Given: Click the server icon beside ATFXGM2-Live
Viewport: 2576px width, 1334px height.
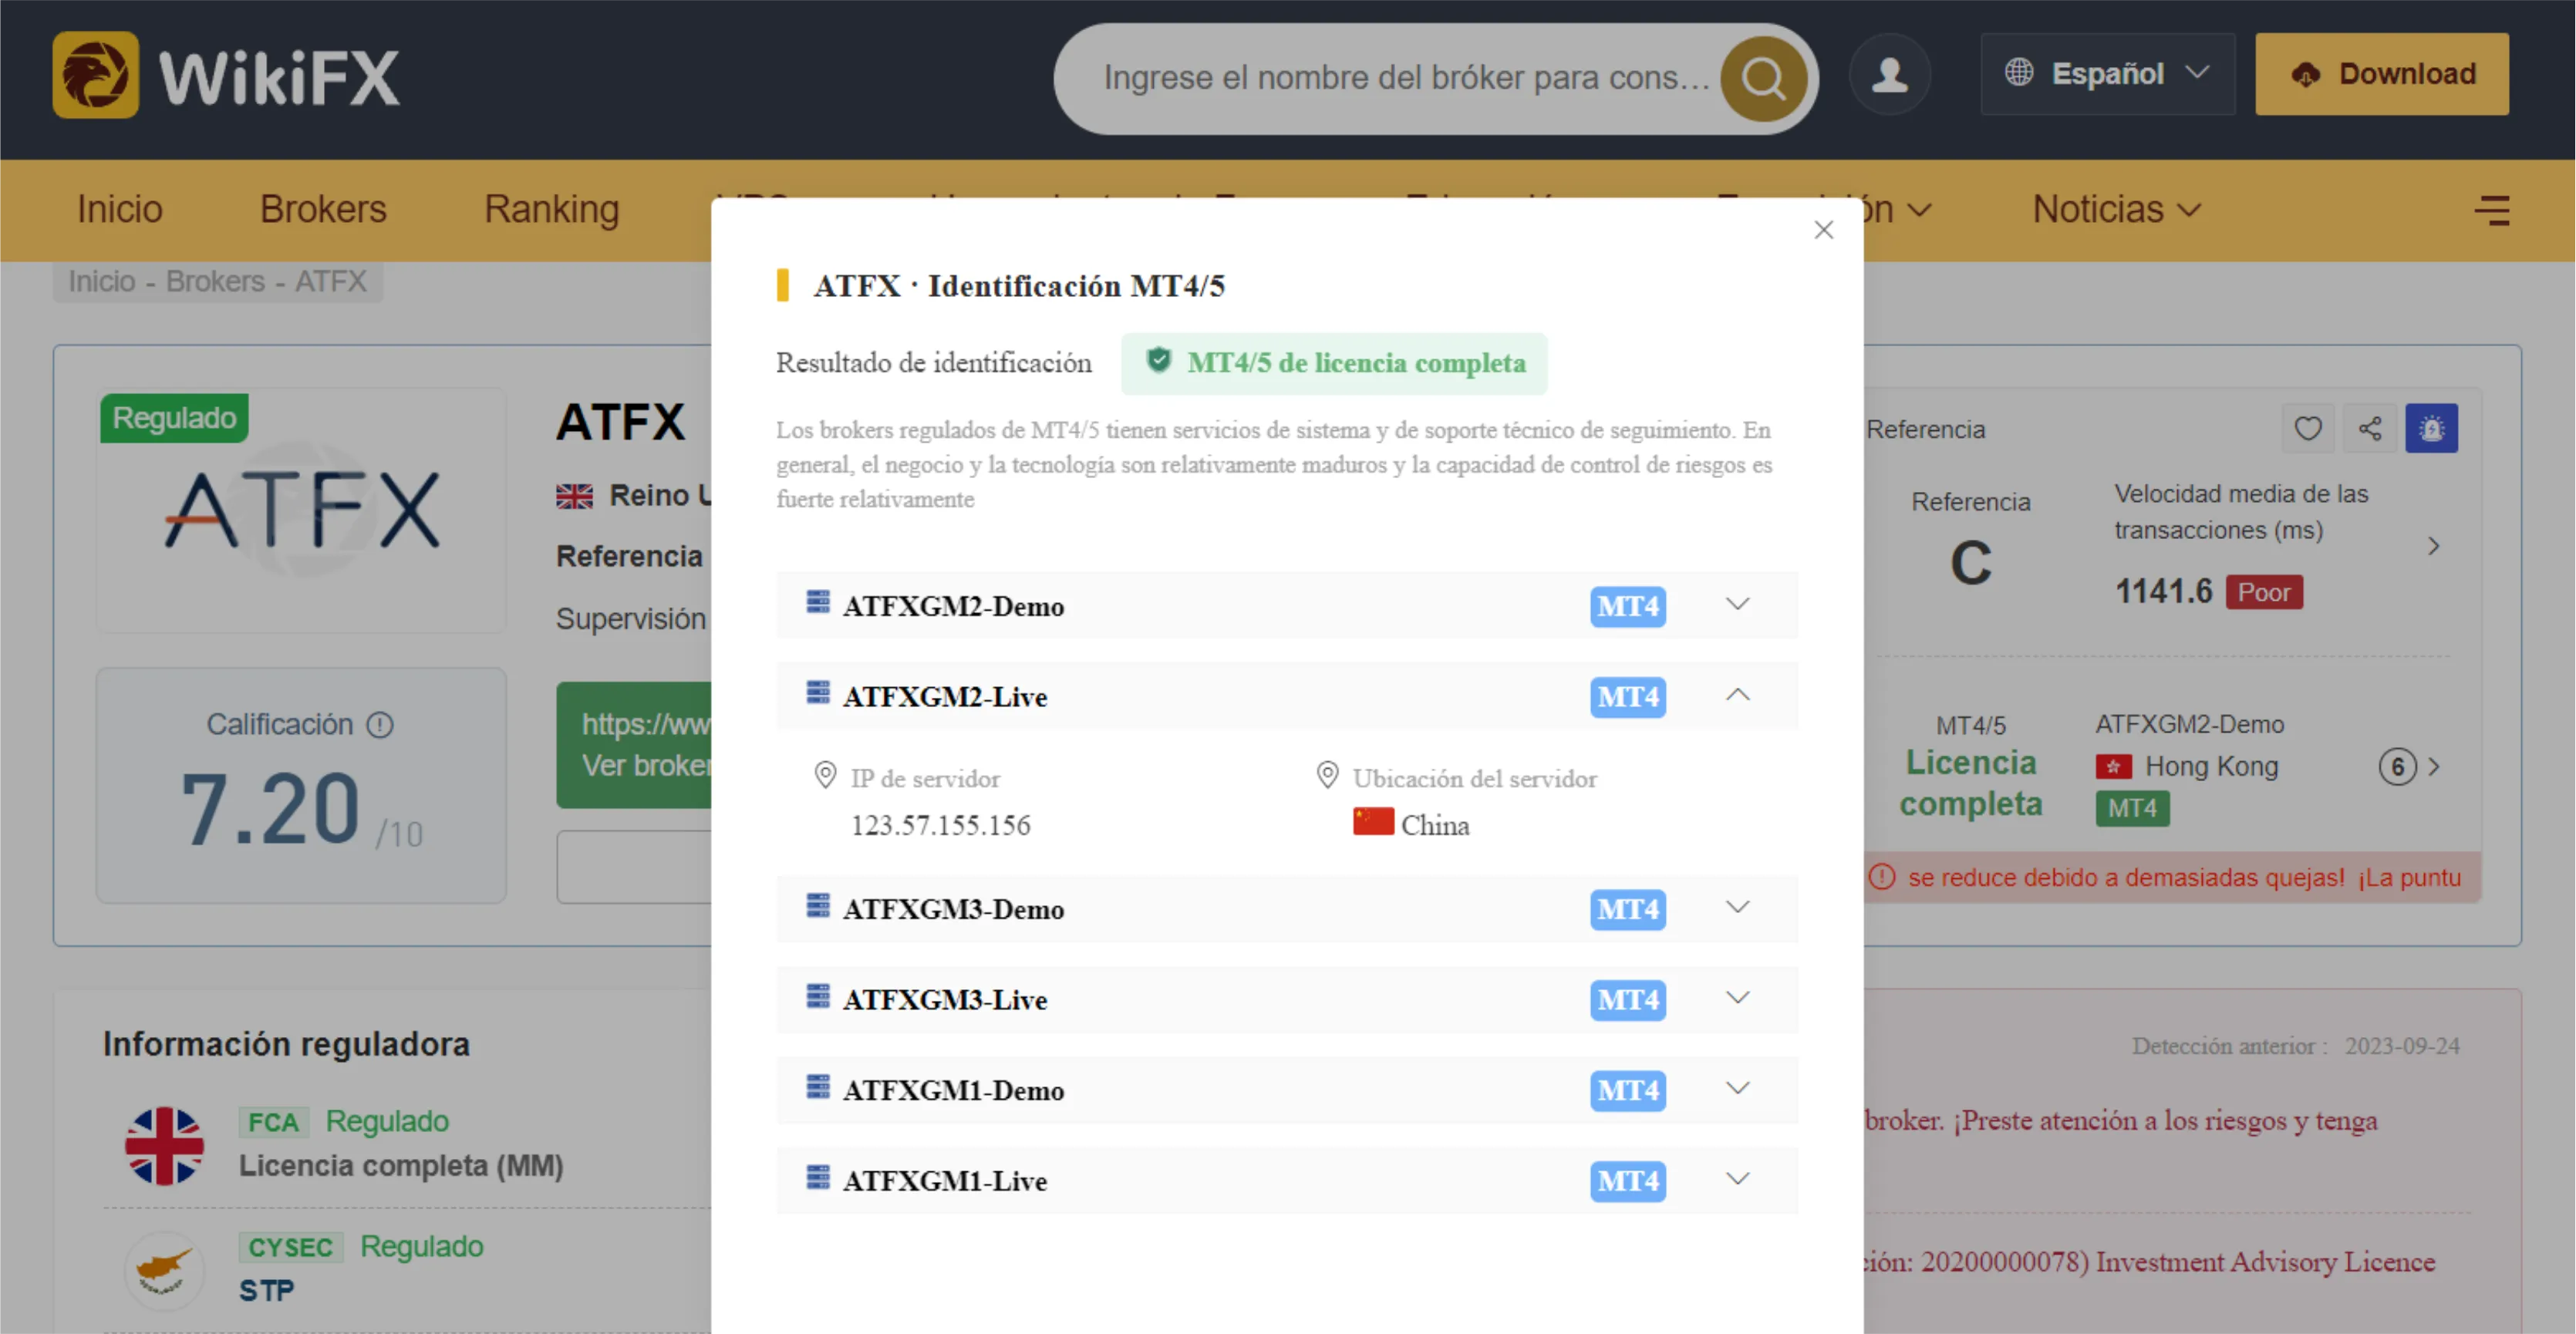Looking at the screenshot, I should point(818,692).
